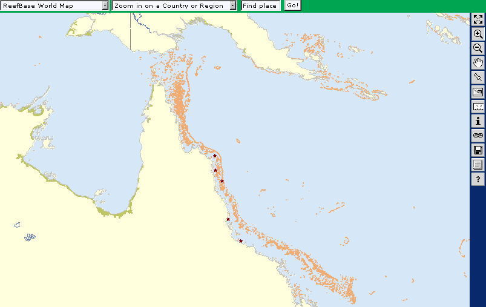Click the dropdown arrow of ReefBase World Map
Image resolution: width=486 pixels, height=307 pixels.
pos(105,5)
